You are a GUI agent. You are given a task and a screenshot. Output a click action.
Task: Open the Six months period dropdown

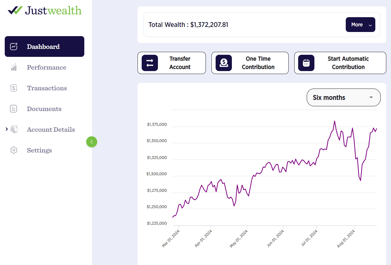(x=343, y=97)
